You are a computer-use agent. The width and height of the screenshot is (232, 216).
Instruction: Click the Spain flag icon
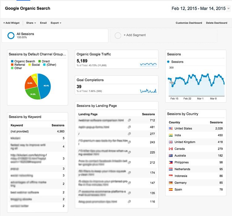coord(171,189)
